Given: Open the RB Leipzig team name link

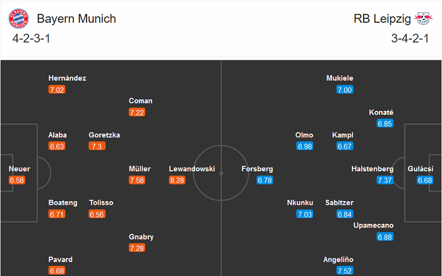Looking at the screenshot, I should [381, 19].
